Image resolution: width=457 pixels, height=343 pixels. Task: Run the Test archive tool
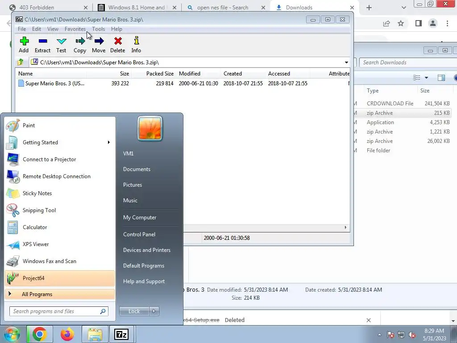[x=61, y=45]
